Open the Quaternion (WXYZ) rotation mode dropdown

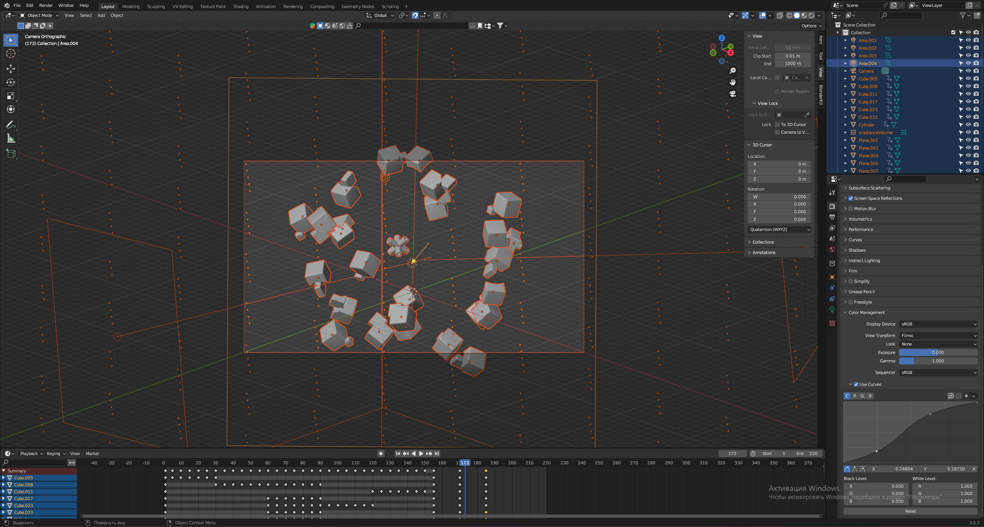point(780,229)
